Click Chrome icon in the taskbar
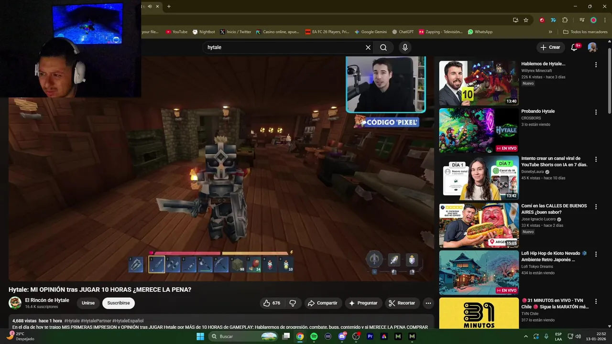This screenshot has width=612, height=344. 300,336
